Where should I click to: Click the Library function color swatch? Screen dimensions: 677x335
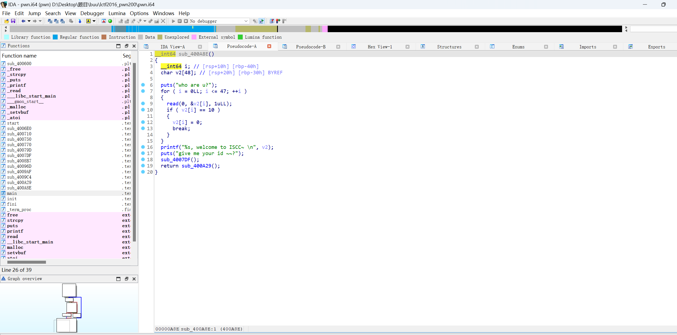click(x=6, y=37)
